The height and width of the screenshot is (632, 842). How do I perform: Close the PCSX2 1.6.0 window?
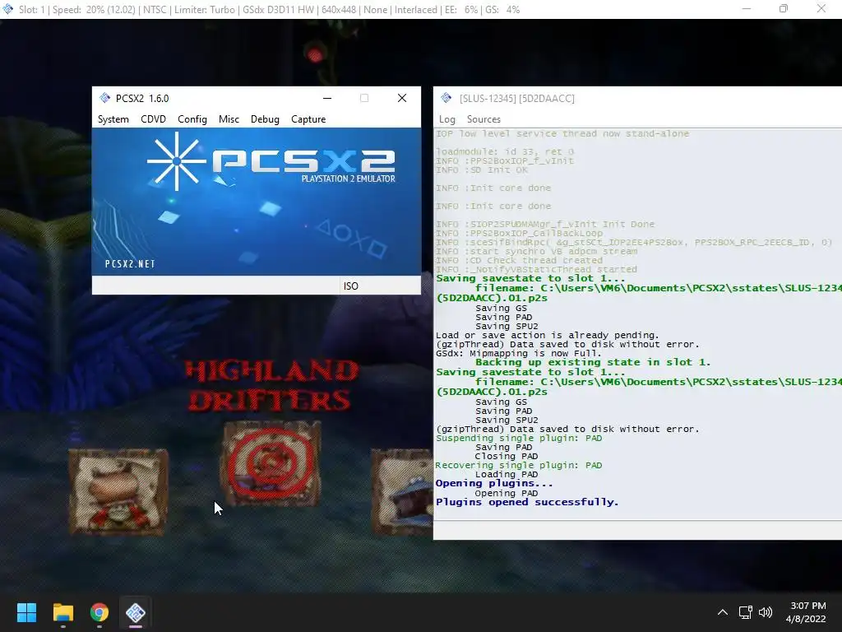coord(401,98)
